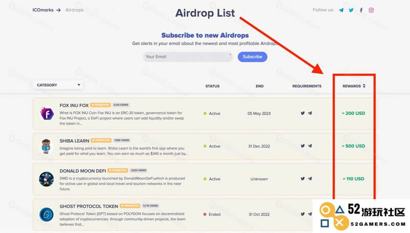
Task: Sort the list by REWARDS column arrows
Action: [364, 86]
